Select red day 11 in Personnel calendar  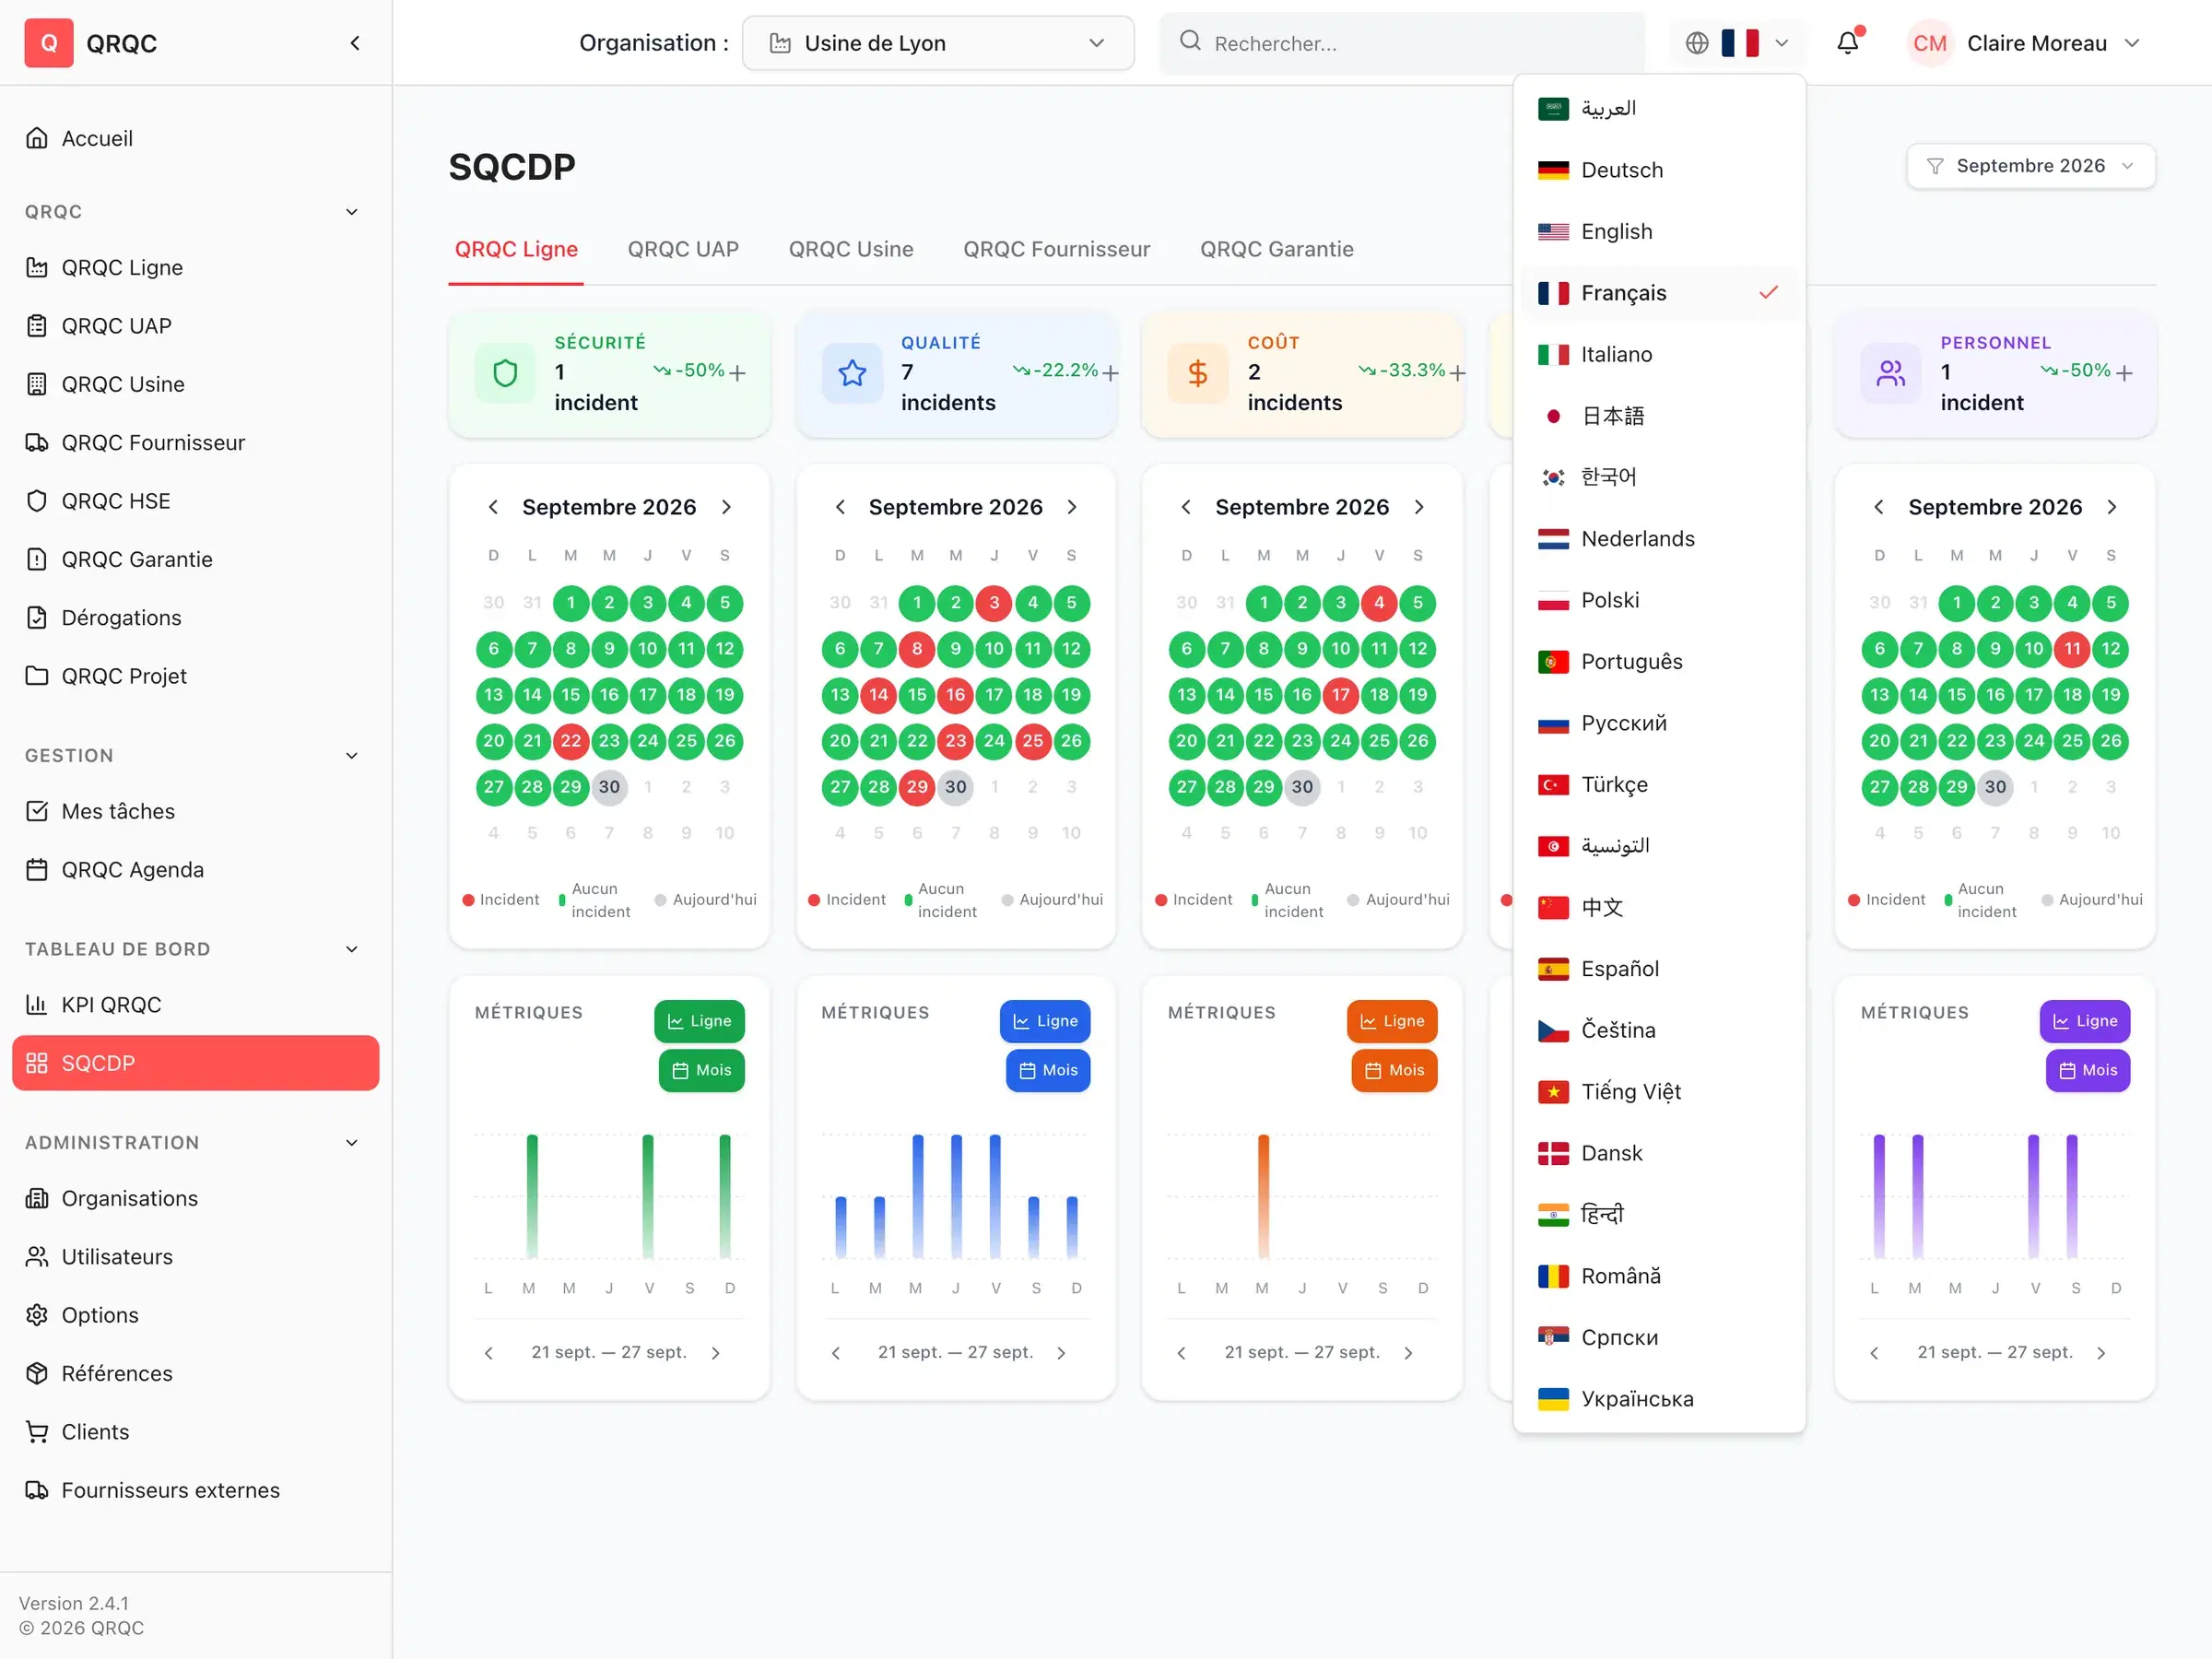pos(2073,649)
